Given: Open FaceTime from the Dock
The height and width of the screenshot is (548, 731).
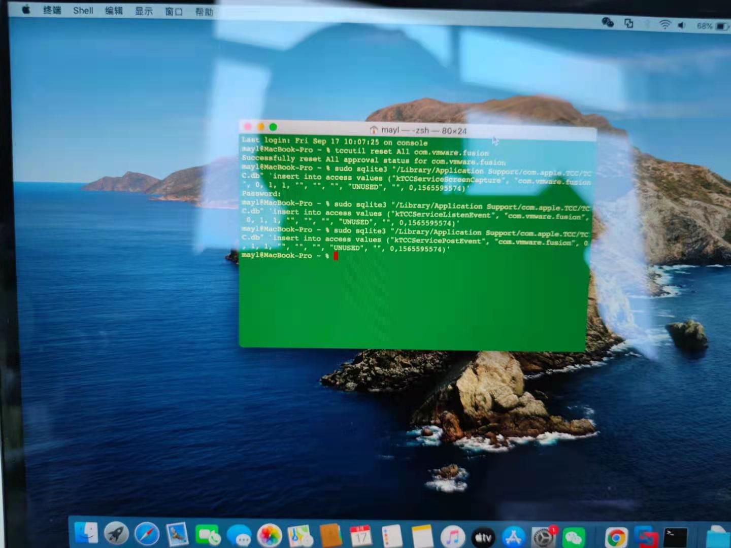Looking at the screenshot, I should (x=208, y=535).
